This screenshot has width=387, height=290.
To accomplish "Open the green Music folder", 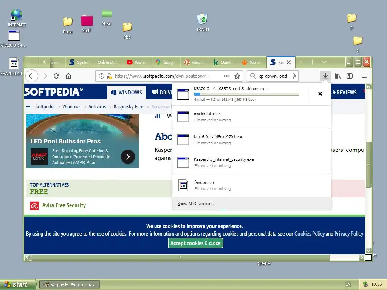I will click(x=107, y=18).
